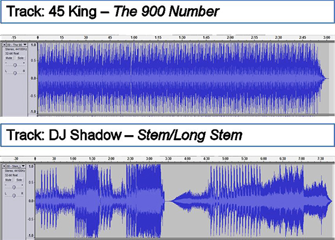Click gain slider on The 900 Number track

(15, 64)
